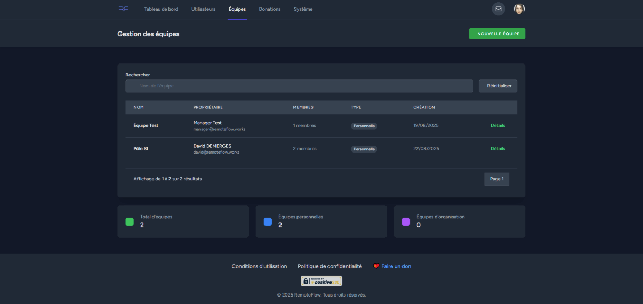This screenshot has width=643, height=304.
Task: Click the RemoteFlow logo icon
Action: pos(123,9)
